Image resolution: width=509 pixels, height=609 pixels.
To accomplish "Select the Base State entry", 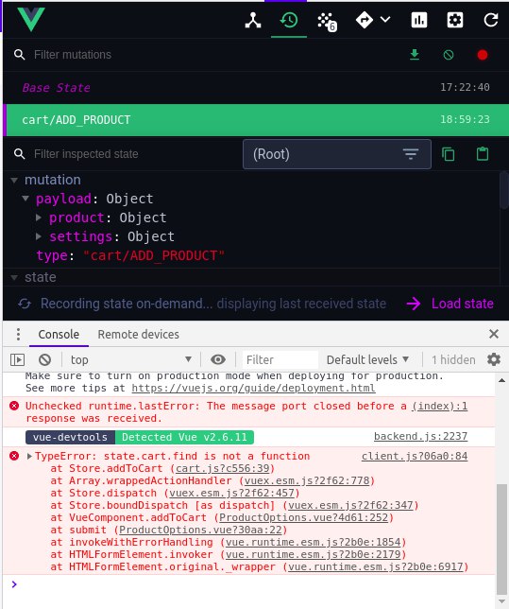I will coord(256,87).
